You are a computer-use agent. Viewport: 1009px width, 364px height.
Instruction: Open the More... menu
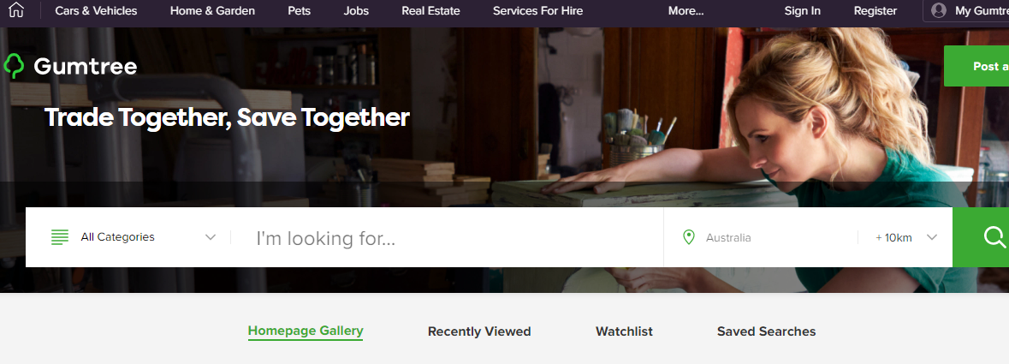(686, 10)
